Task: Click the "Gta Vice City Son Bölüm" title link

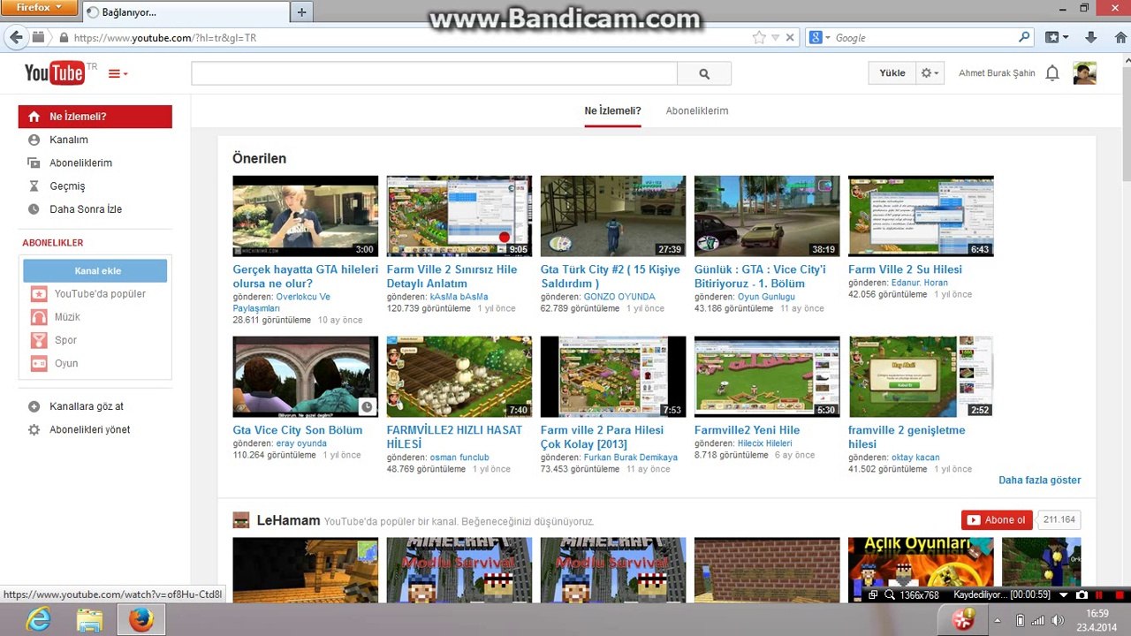Action: click(298, 430)
